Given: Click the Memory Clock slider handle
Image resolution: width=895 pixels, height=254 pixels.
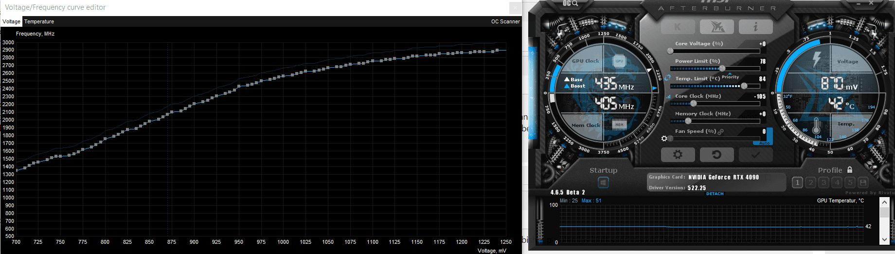Looking at the screenshot, I should pos(688,121).
